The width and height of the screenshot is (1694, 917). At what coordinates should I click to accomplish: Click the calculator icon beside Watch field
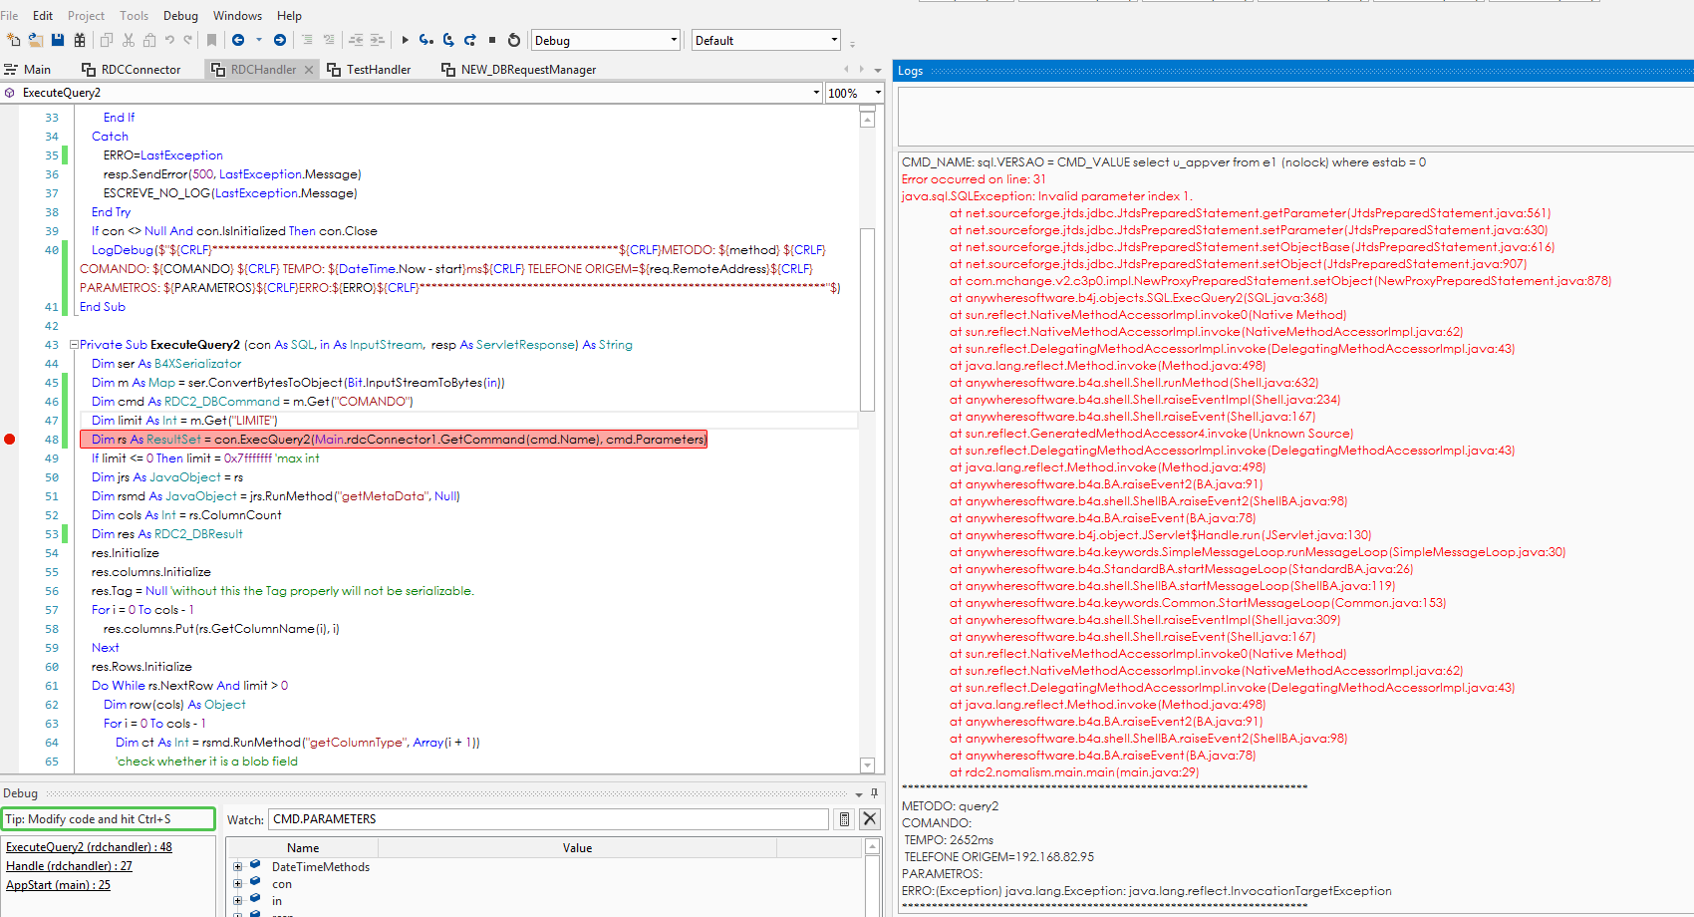pyautogui.click(x=844, y=819)
